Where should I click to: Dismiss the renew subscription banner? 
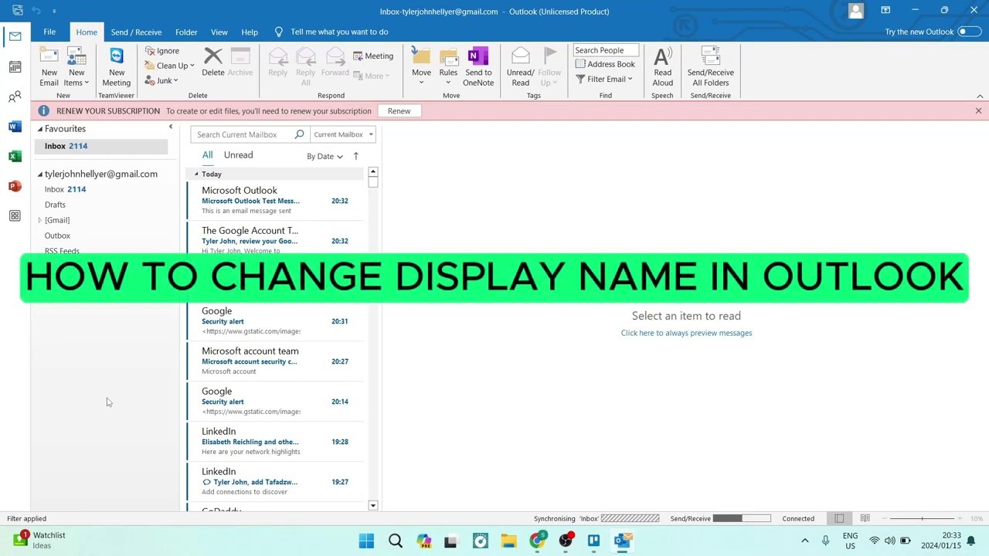click(x=978, y=111)
